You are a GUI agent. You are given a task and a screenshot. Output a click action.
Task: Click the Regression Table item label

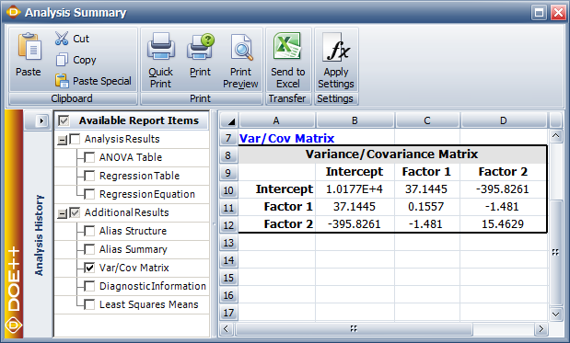click(140, 176)
